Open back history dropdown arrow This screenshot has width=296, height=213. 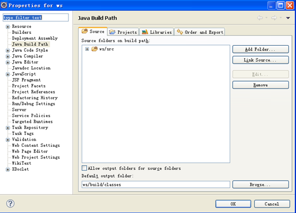[x=266, y=18]
